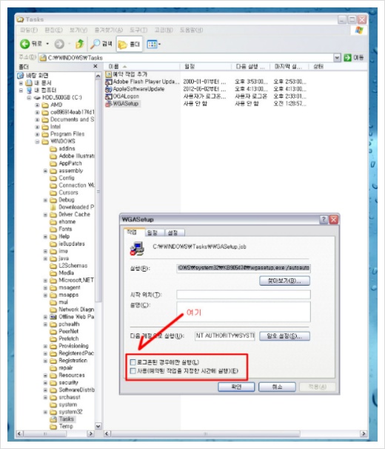Expand the Program Files folder node

tap(37, 134)
